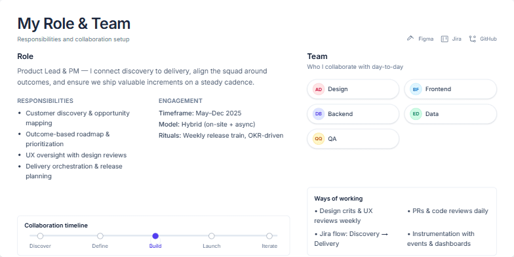Select the QA team chip
514x257 pixels.
click(x=353, y=139)
